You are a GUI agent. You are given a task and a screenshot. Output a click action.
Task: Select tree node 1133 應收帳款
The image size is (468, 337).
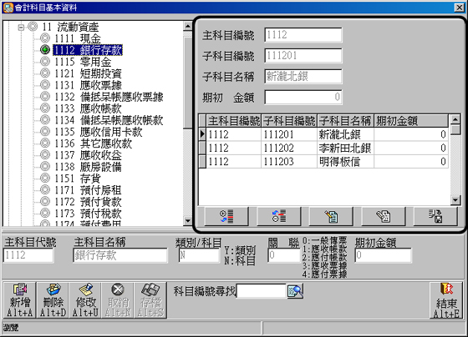click(x=88, y=108)
